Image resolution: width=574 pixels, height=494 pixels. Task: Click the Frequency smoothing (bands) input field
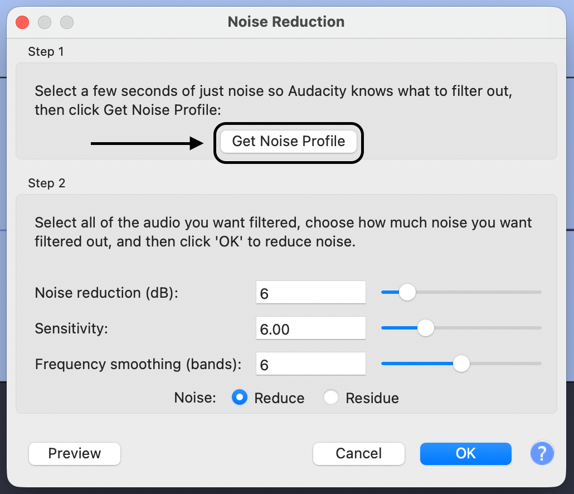pyautogui.click(x=310, y=364)
